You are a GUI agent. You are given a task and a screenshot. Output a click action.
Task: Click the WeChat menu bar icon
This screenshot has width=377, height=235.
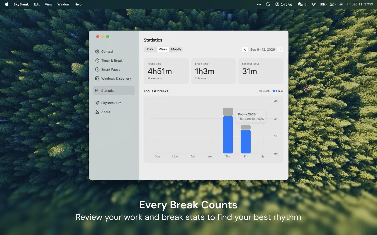300,4
